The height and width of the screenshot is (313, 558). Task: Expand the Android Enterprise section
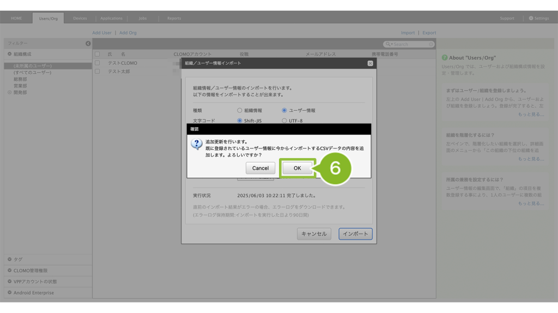pos(9,292)
